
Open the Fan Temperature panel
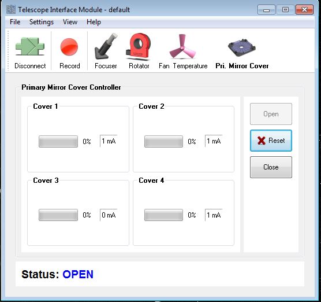(182, 47)
